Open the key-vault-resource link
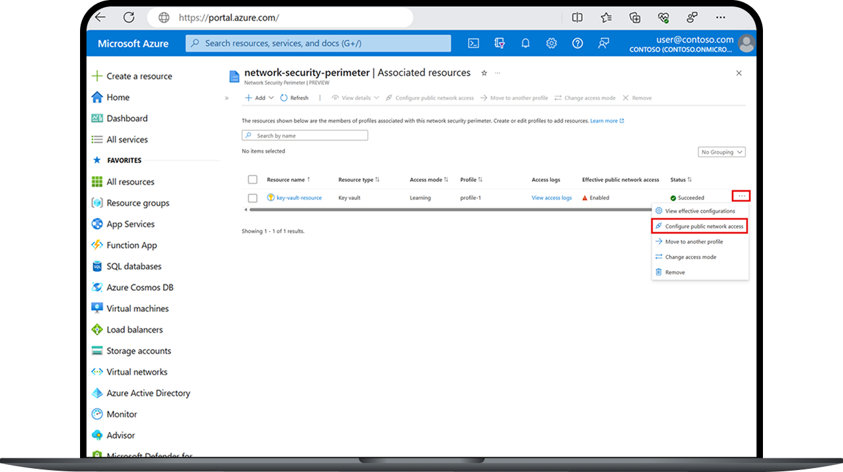Image resolution: width=843 pixels, height=472 pixels. [299, 198]
